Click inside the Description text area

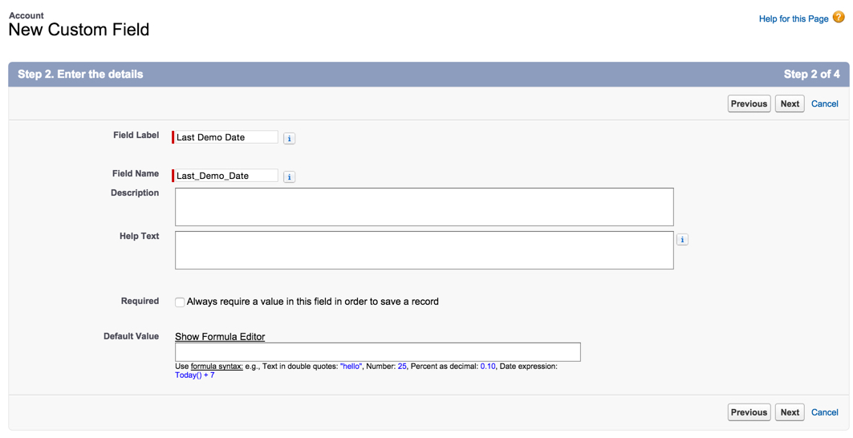[424, 207]
